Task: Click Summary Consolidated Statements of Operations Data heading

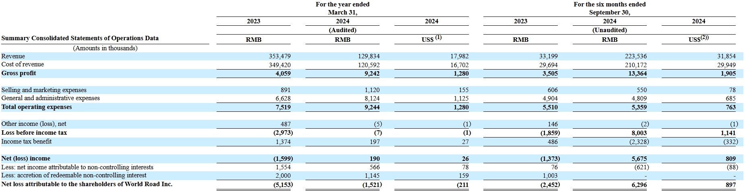Action: [80, 38]
